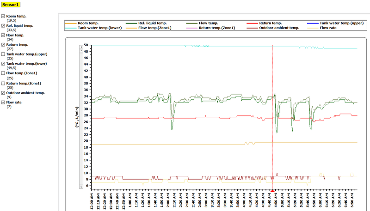Viewport: 370px width, 211px height.
Task: Toggle the Flow rate checkbox
Action: click(3, 102)
